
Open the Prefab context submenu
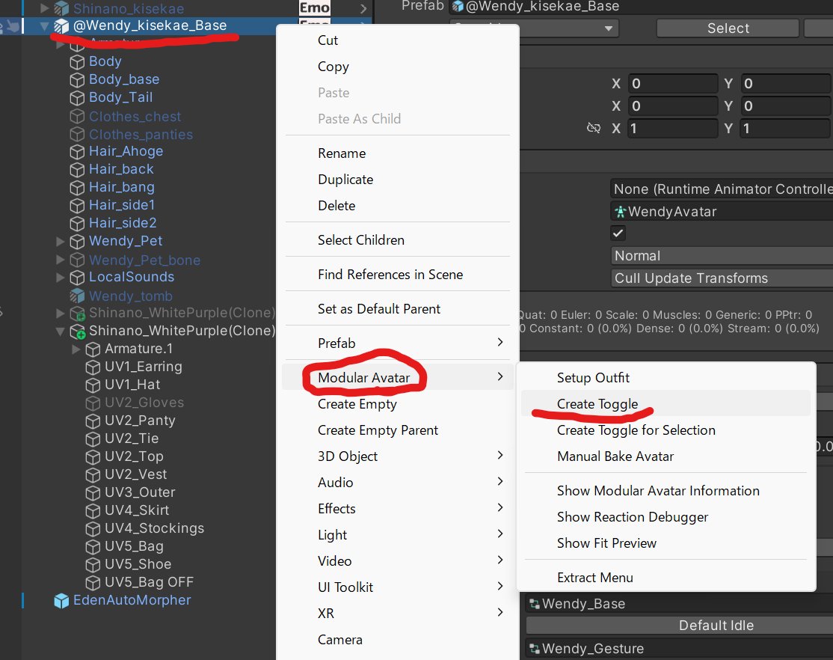coord(397,343)
